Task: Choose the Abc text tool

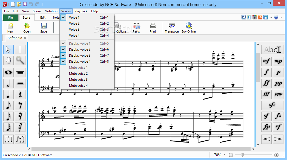Action: (x=272, y=50)
